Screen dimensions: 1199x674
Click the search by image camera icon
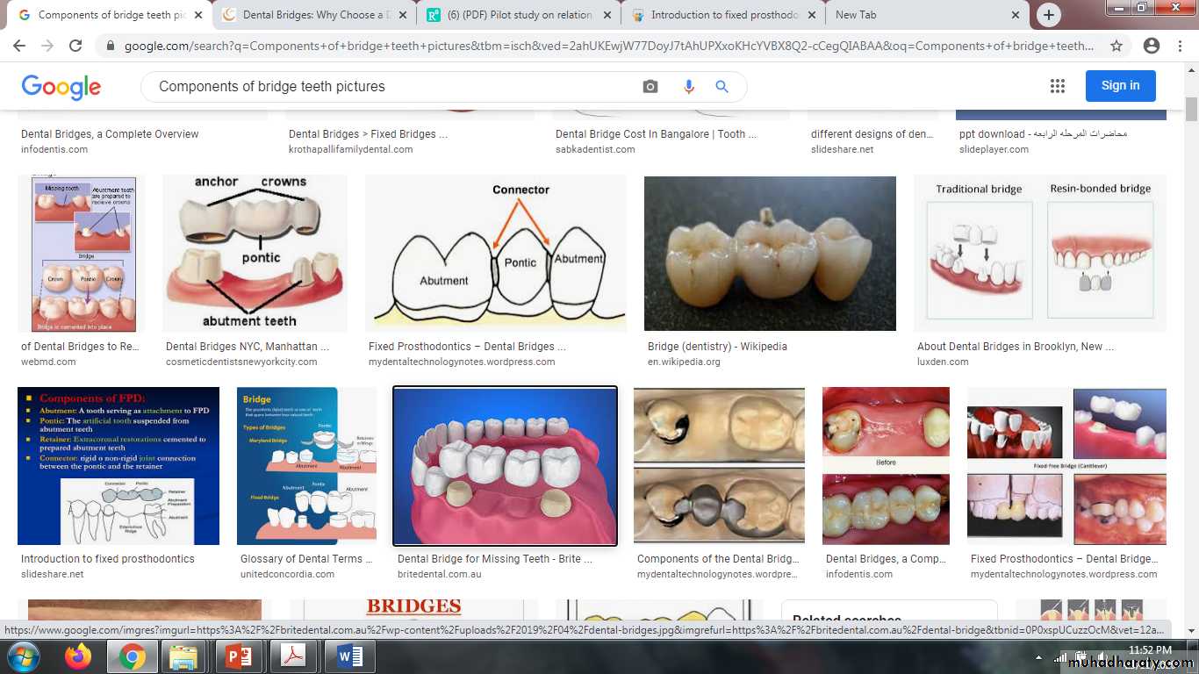pos(650,86)
